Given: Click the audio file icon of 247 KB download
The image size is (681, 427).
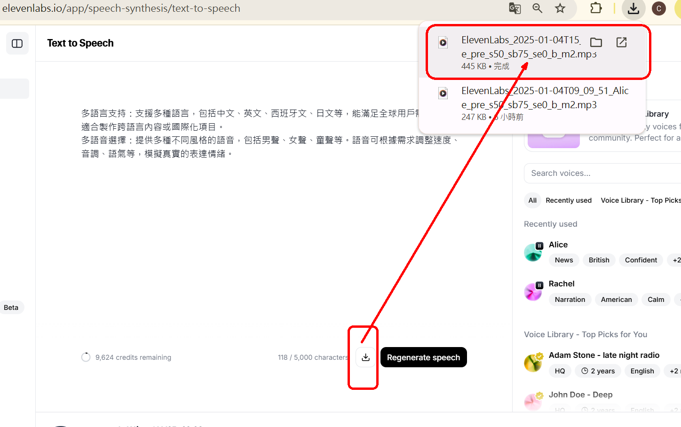Looking at the screenshot, I should coord(443,93).
